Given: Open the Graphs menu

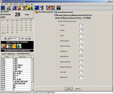Looking at the screenshot, I should pyautogui.click(x=22, y=4).
